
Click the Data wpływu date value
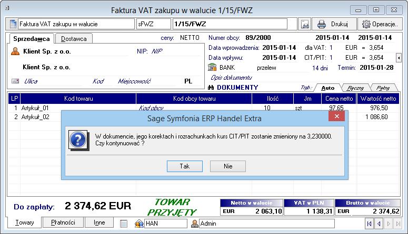[x=279, y=58]
